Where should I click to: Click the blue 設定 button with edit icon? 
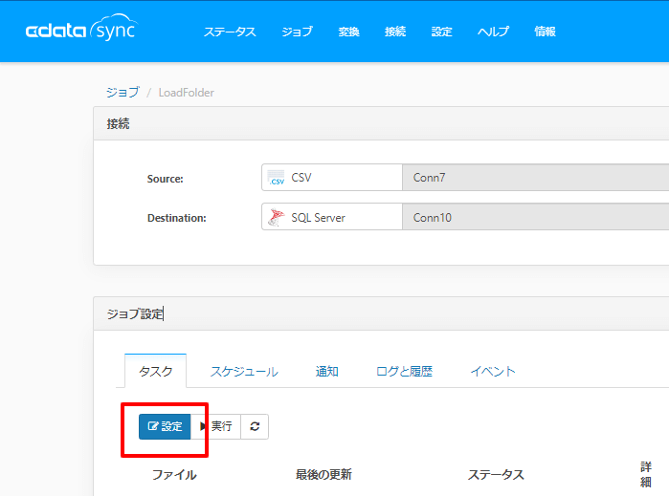coord(165,426)
